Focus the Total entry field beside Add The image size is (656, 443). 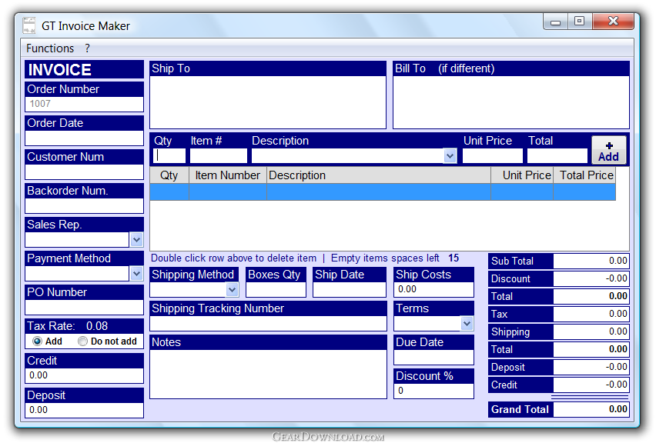(x=557, y=156)
